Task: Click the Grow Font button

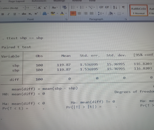Action: click(x=39, y=8)
